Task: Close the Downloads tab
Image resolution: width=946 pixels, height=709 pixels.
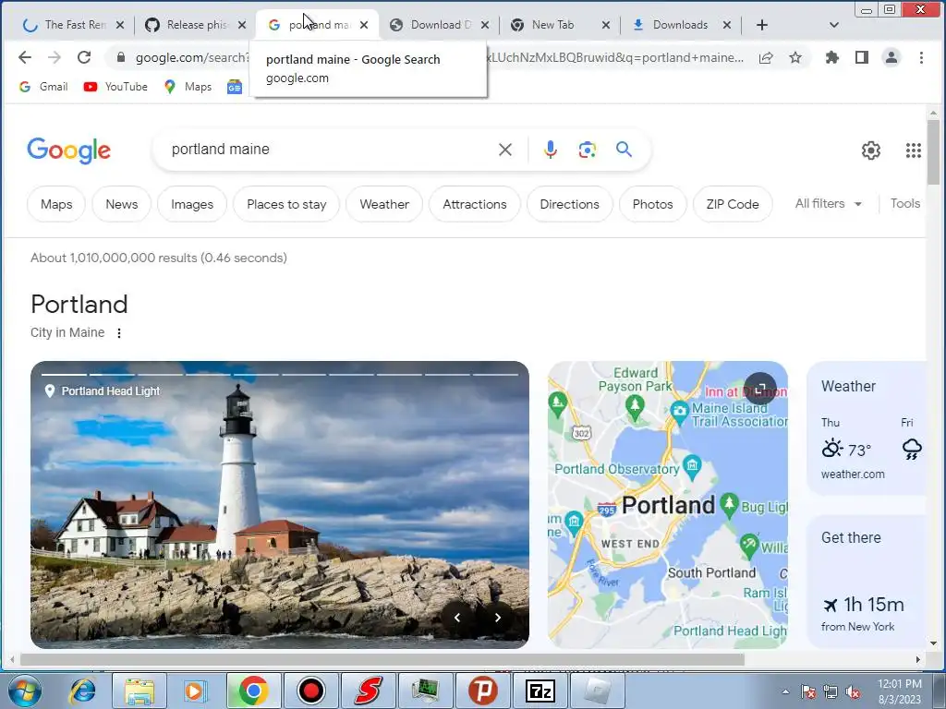Action: tap(727, 25)
